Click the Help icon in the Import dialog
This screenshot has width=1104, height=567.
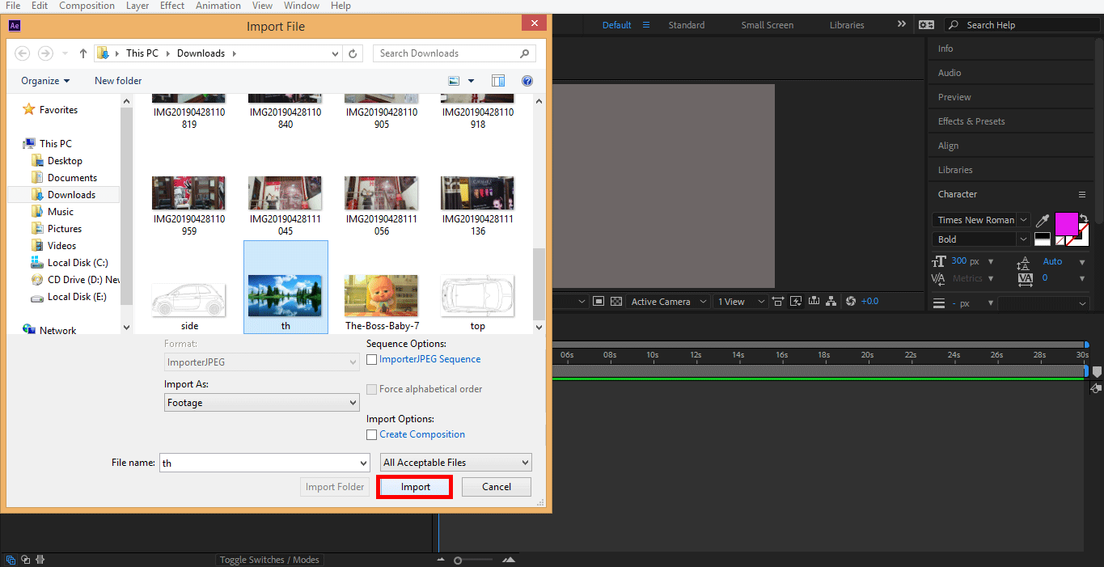[527, 80]
